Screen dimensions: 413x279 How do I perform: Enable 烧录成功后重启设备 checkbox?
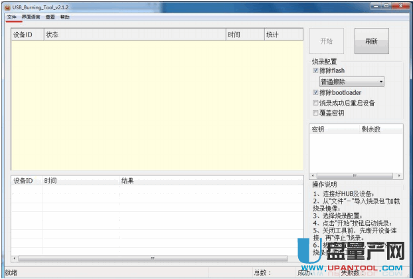pos(316,103)
